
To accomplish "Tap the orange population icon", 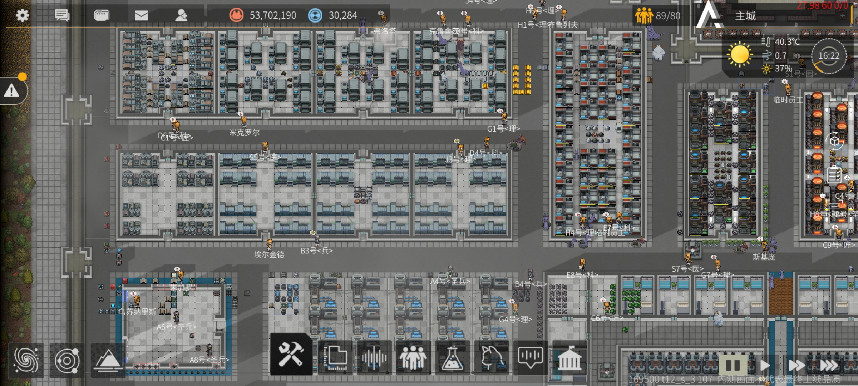I will point(644,16).
